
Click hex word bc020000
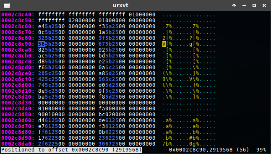click(112, 115)
